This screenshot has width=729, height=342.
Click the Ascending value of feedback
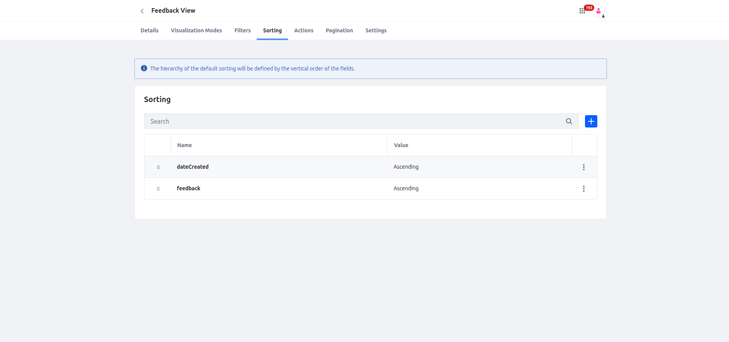(x=406, y=188)
